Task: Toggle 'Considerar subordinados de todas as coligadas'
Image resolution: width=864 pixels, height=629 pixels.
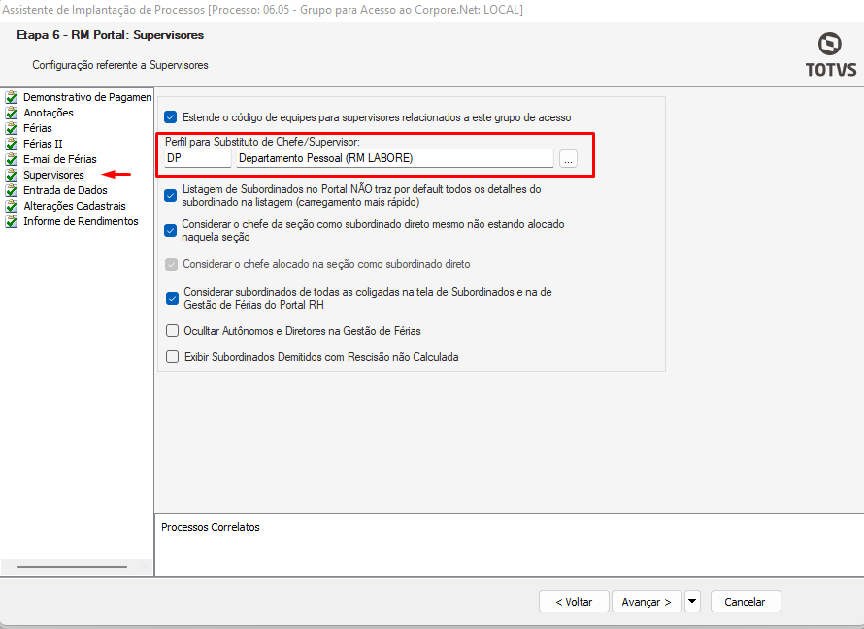Action: pyautogui.click(x=173, y=298)
